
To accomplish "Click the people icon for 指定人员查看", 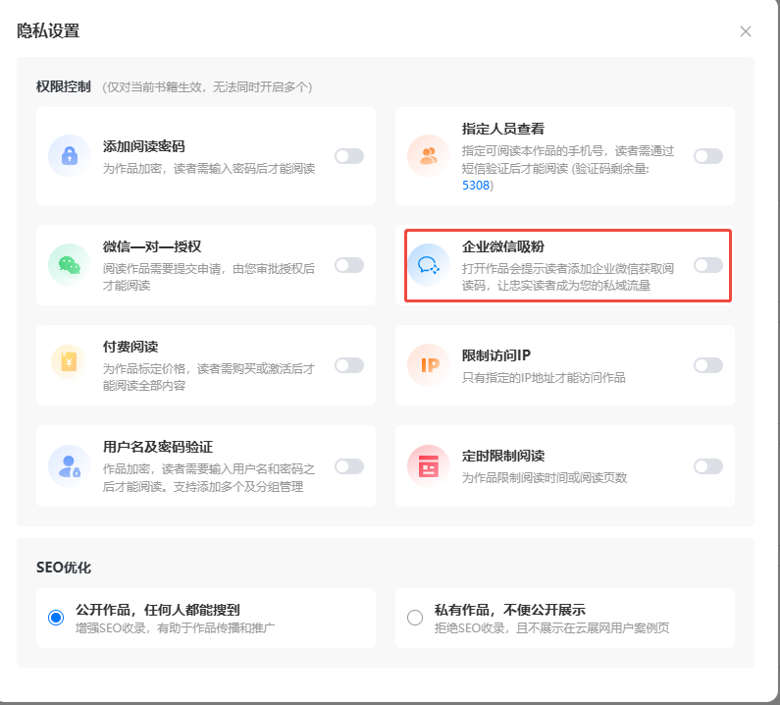I will point(428,156).
